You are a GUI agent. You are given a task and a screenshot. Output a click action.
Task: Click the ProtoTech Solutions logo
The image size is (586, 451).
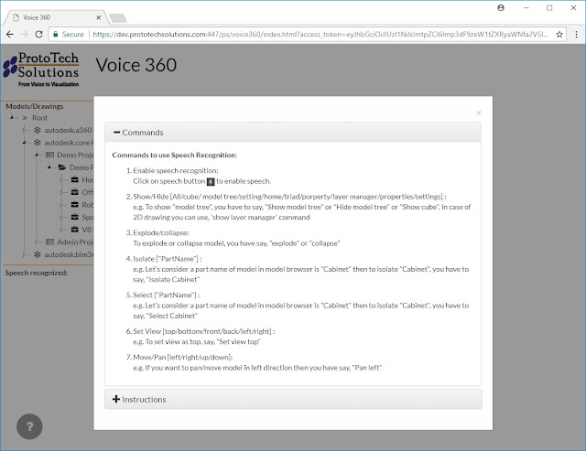tap(41, 70)
